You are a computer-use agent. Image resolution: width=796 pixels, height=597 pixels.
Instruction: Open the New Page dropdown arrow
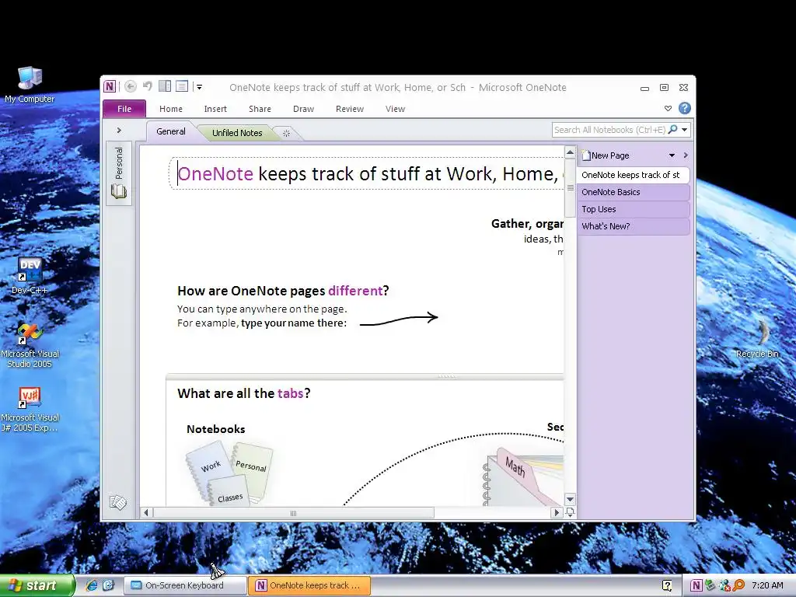[672, 155]
